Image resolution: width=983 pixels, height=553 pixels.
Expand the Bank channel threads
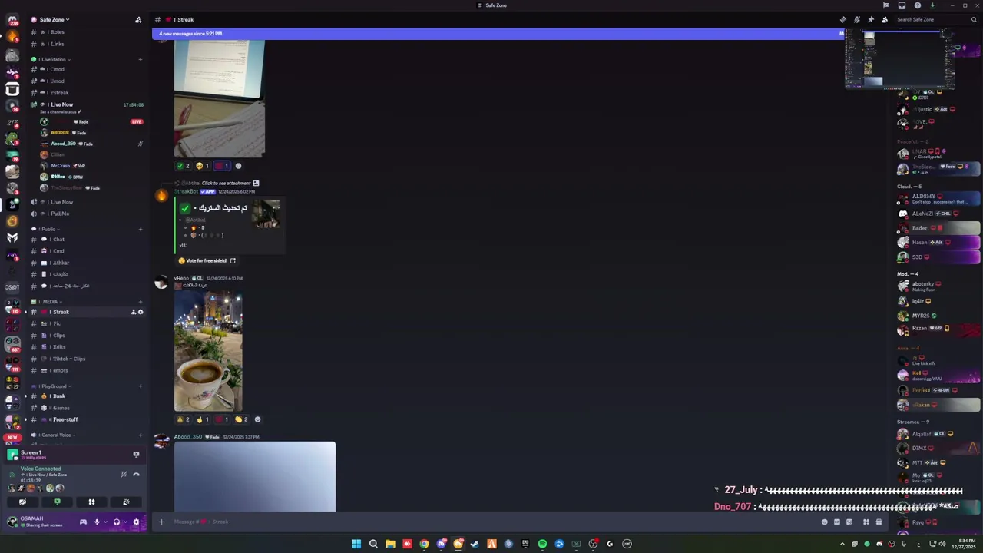click(25, 396)
